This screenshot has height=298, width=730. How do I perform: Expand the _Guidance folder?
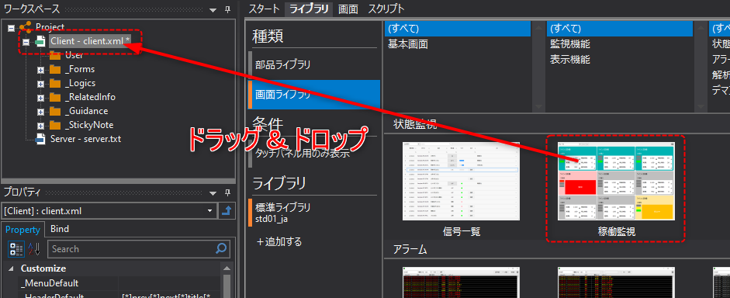pos(40,113)
